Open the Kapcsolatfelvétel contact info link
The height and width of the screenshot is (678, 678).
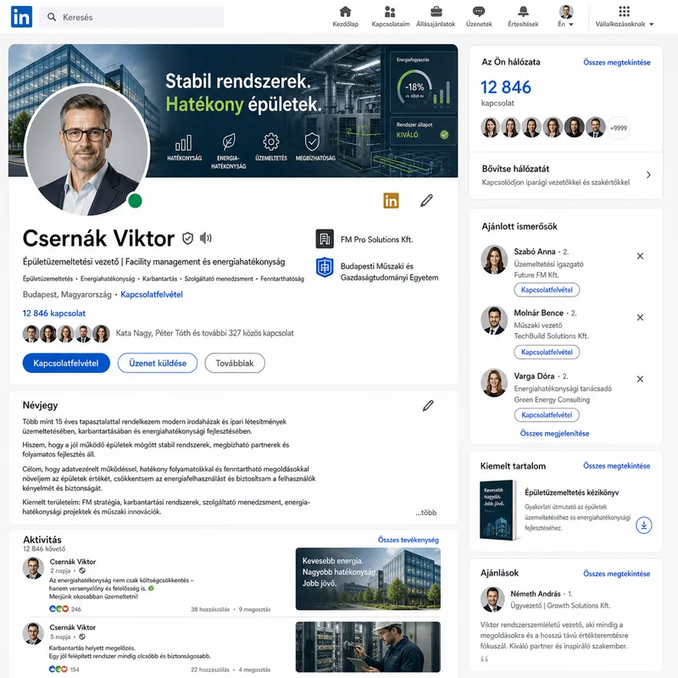tap(152, 294)
